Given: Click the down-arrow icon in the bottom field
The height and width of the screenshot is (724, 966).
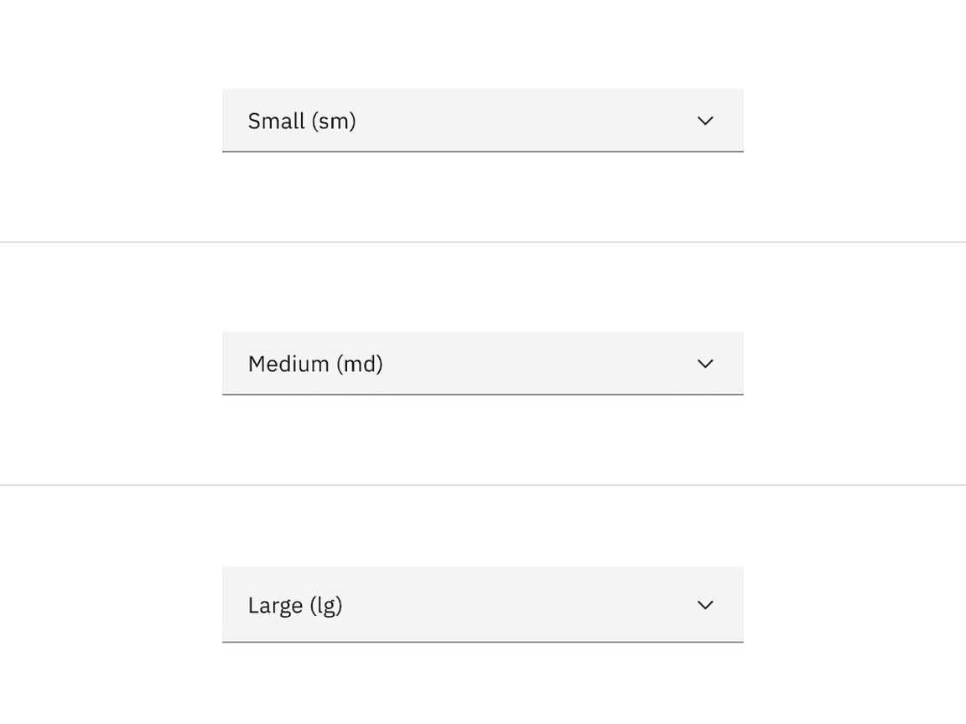Looking at the screenshot, I should [x=705, y=604].
